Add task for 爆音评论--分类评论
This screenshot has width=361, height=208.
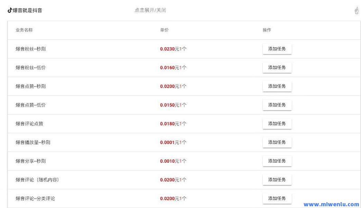[x=277, y=198]
